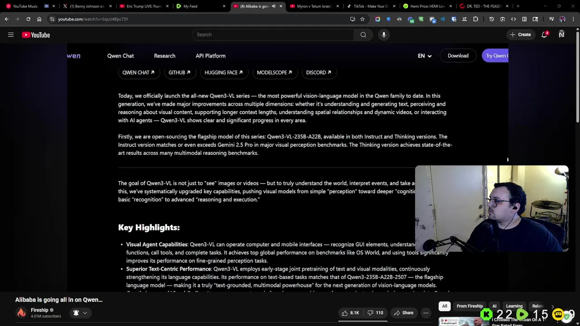This screenshot has height=326, width=580.
Task: Switch to the Hemi Price tab
Action: pos(428,6)
